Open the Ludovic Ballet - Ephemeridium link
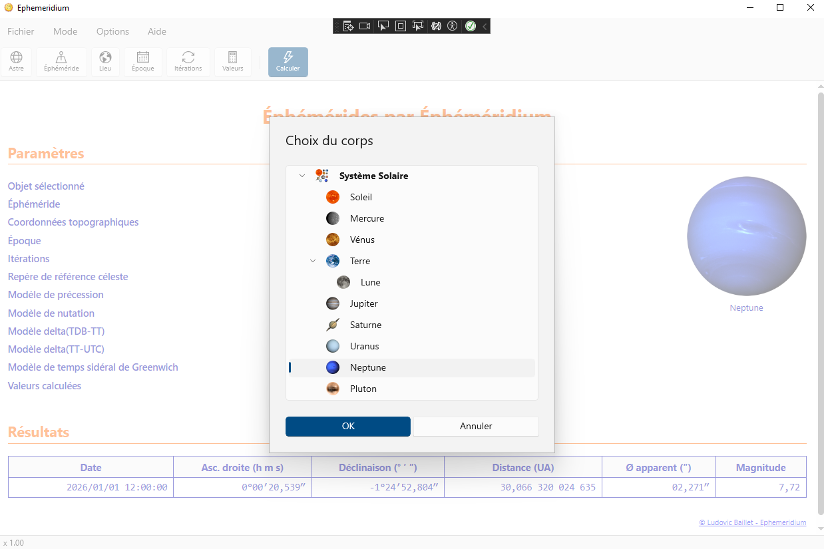The width and height of the screenshot is (824, 549). click(752, 522)
